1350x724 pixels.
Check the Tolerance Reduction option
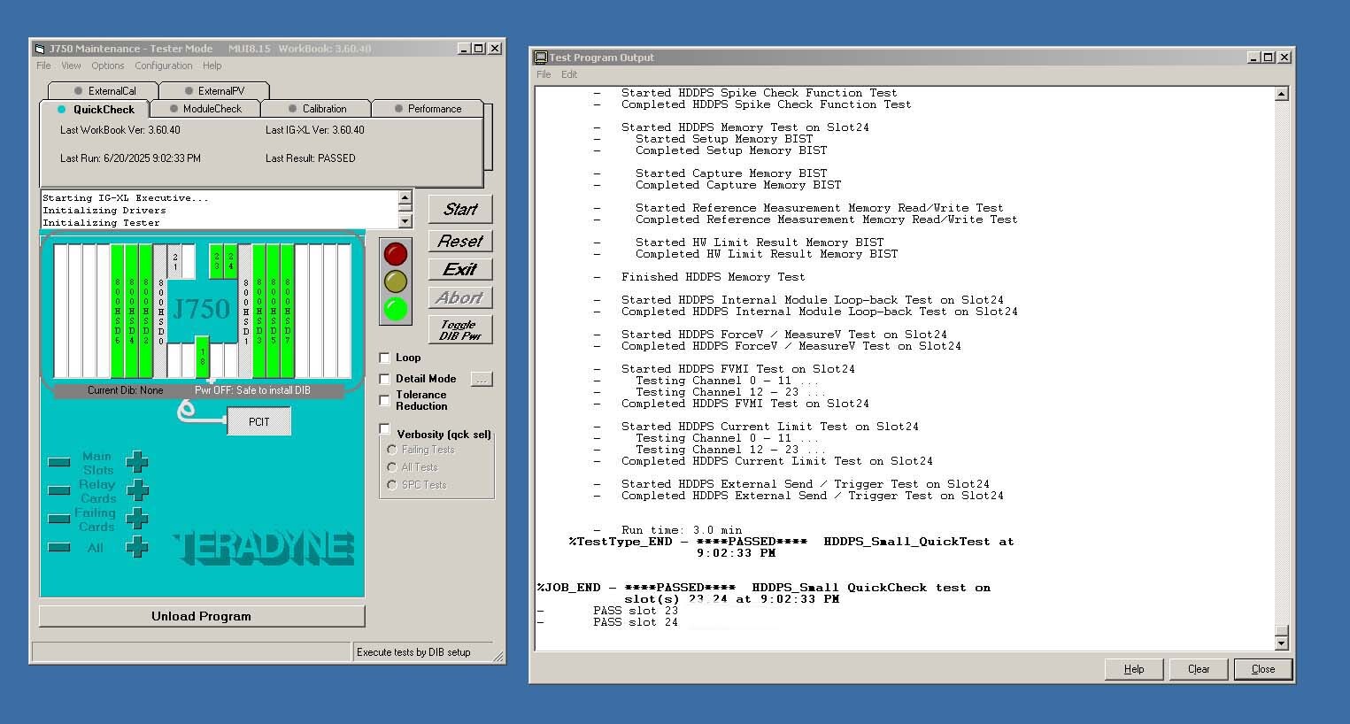point(385,400)
